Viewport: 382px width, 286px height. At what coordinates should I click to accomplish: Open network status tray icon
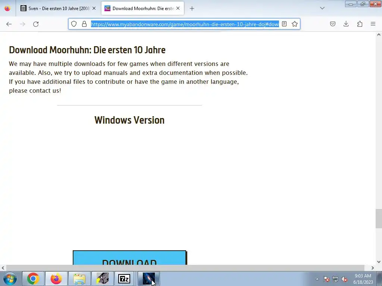coord(335,279)
